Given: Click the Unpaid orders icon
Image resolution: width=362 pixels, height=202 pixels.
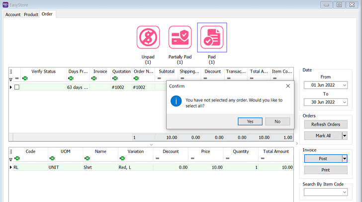Looking at the screenshot, I should 148,37.
